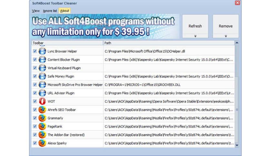Screen dimensions: 270x156
Task: Select the Firefox icon for Grammarly
Action: 42,118
